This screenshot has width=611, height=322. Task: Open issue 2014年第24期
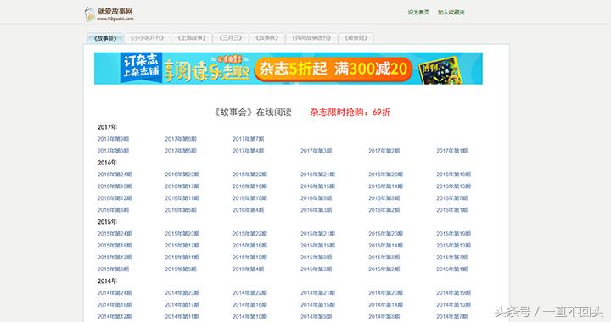tap(115, 293)
